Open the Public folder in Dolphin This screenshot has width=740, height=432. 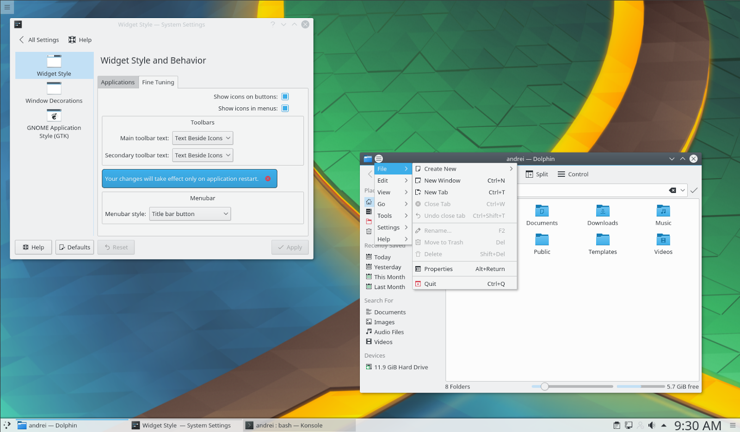coord(542,244)
